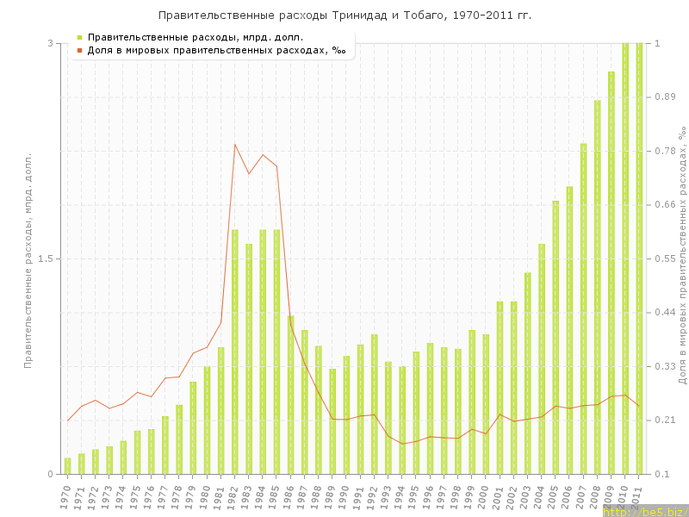
Task: Click the 0.55 tick on right axis
Action: (667, 258)
